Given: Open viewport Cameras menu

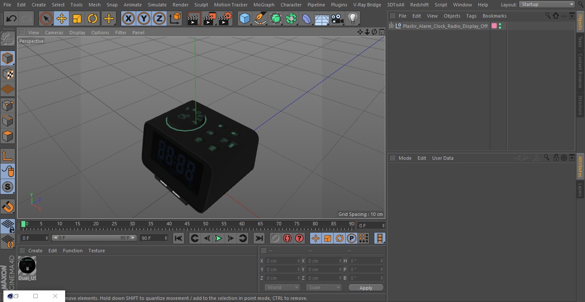Looking at the screenshot, I should 54,33.
